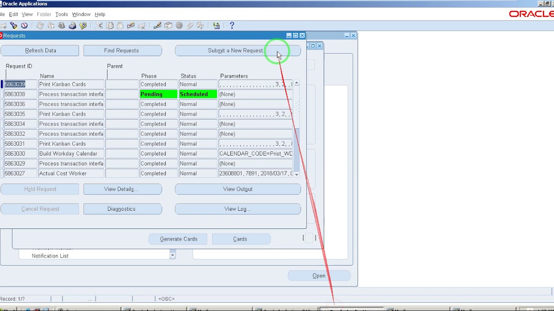The height and width of the screenshot is (311, 554).
Task: Open the Folder menu
Action: [44, 14]
